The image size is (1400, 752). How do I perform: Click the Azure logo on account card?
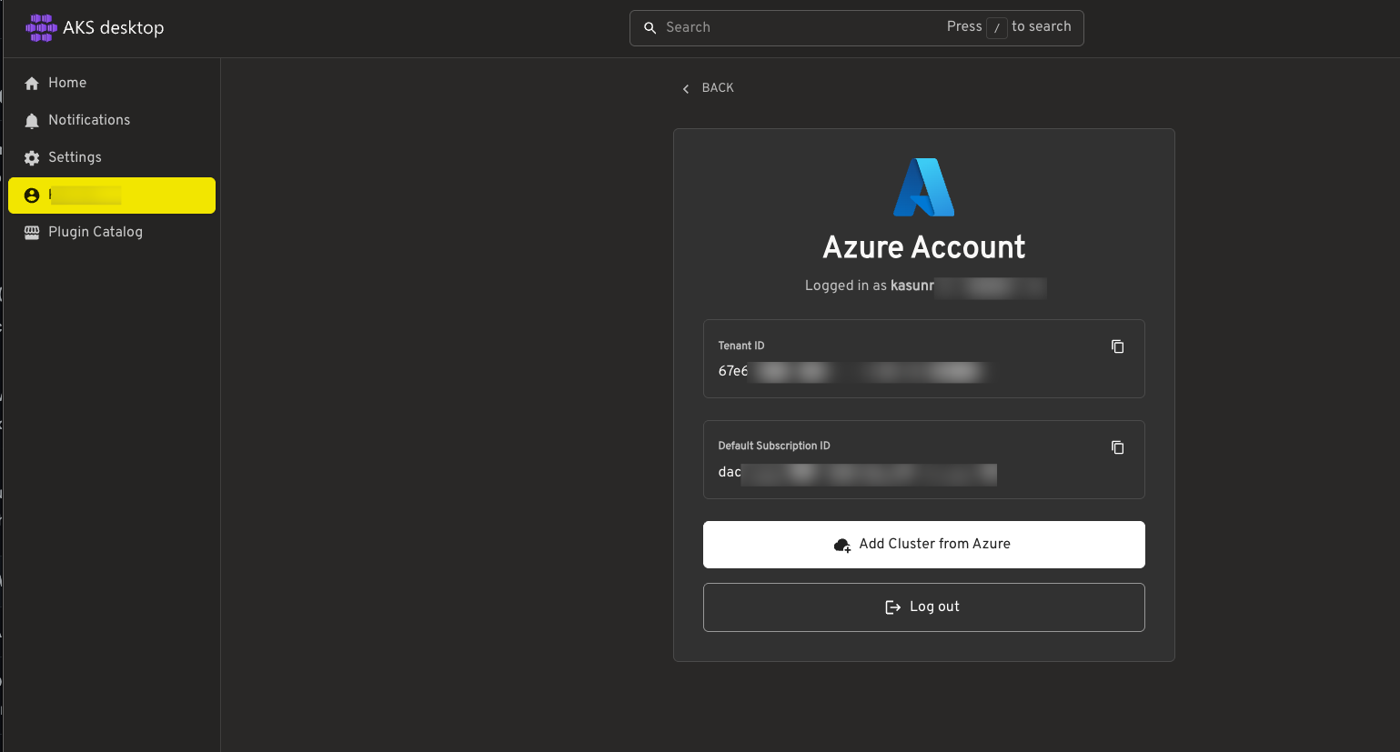(x=924, y=187)
